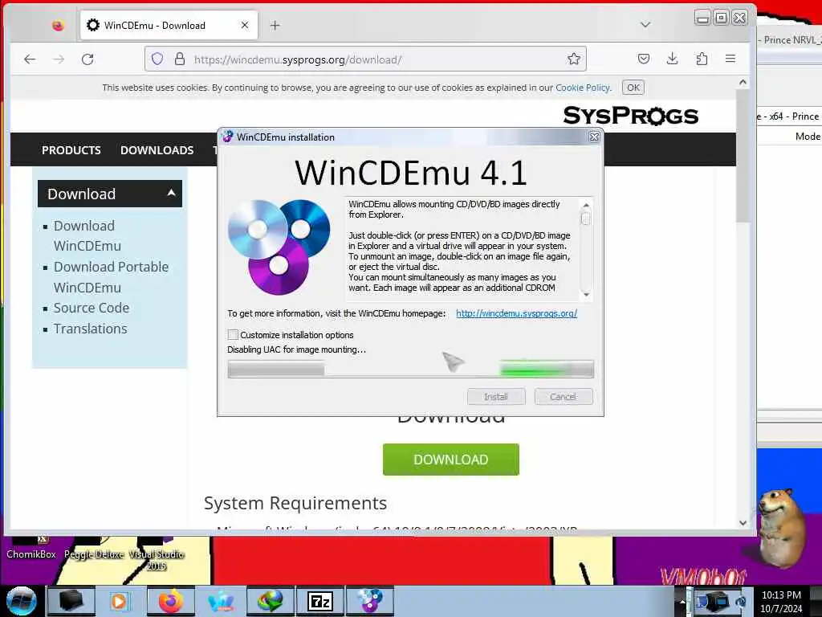Select the WinCDEmu - Download tab
Screen dimensions: 822x617
point(169,25)
